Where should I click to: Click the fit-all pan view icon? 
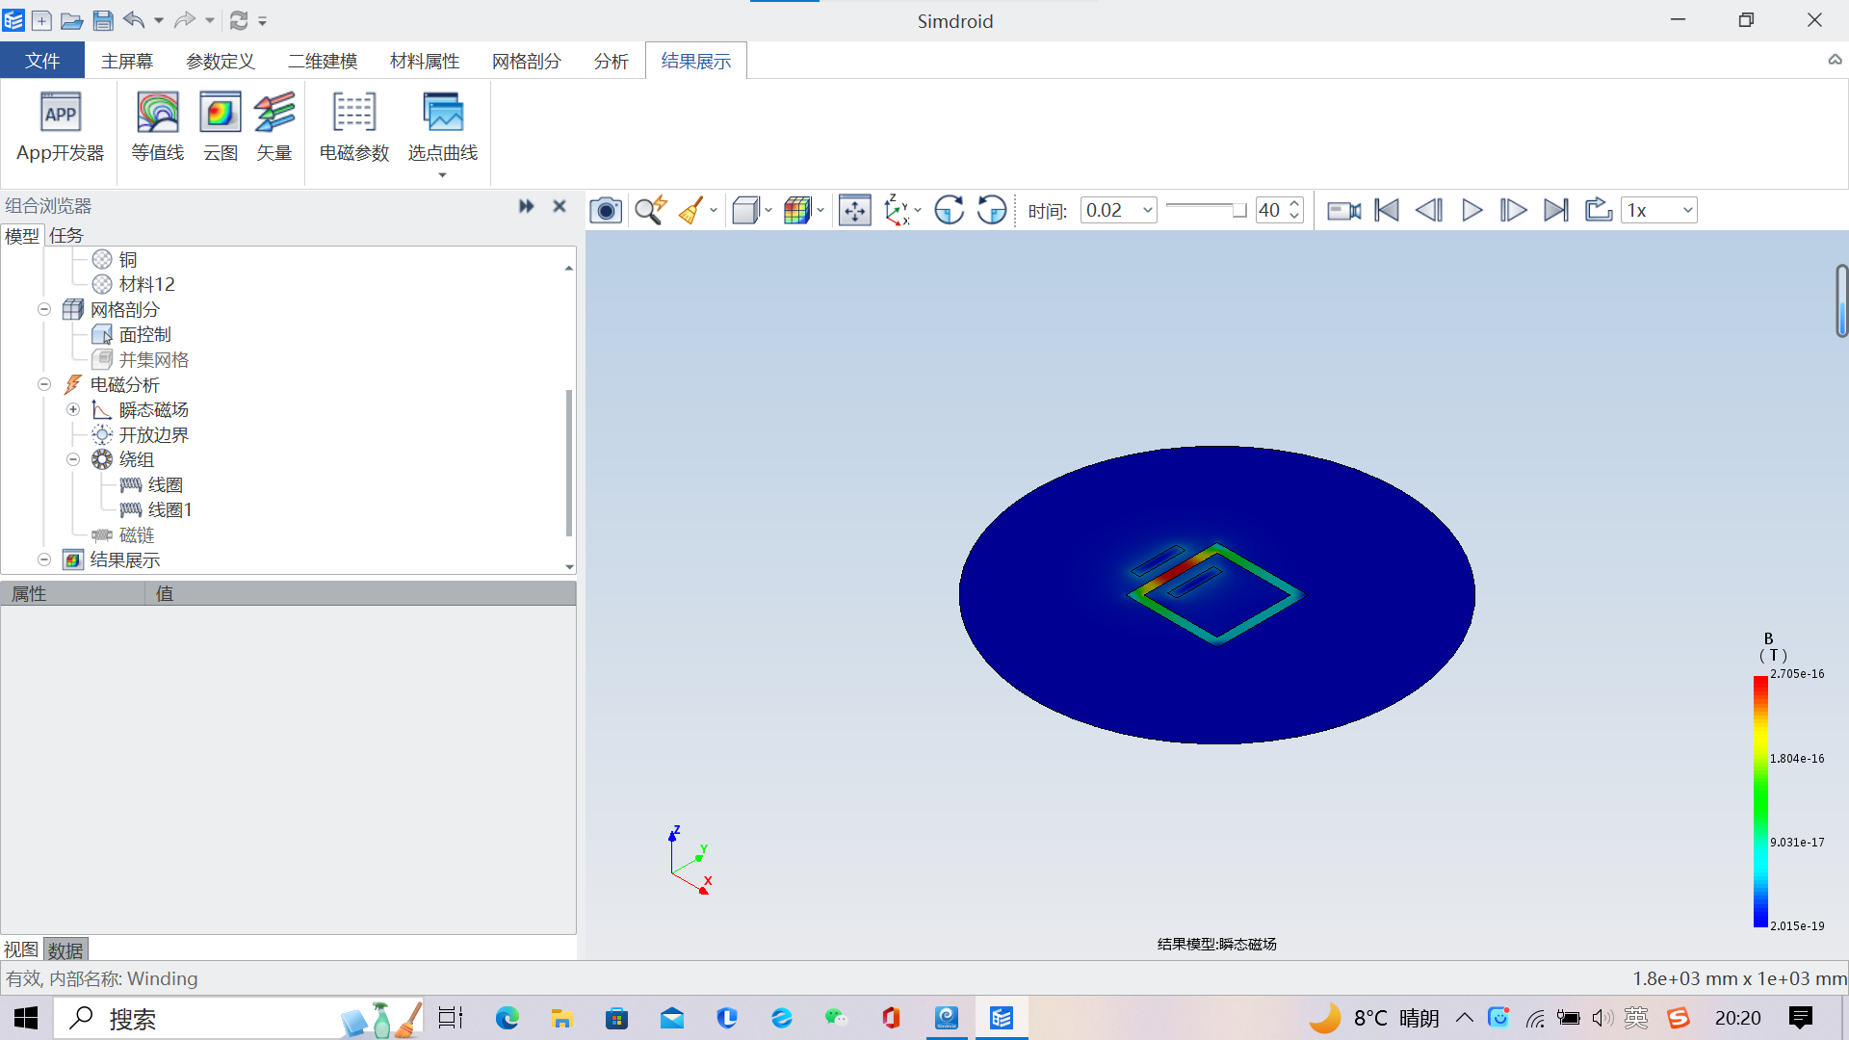pyautogui.click(x=855, y=210)
